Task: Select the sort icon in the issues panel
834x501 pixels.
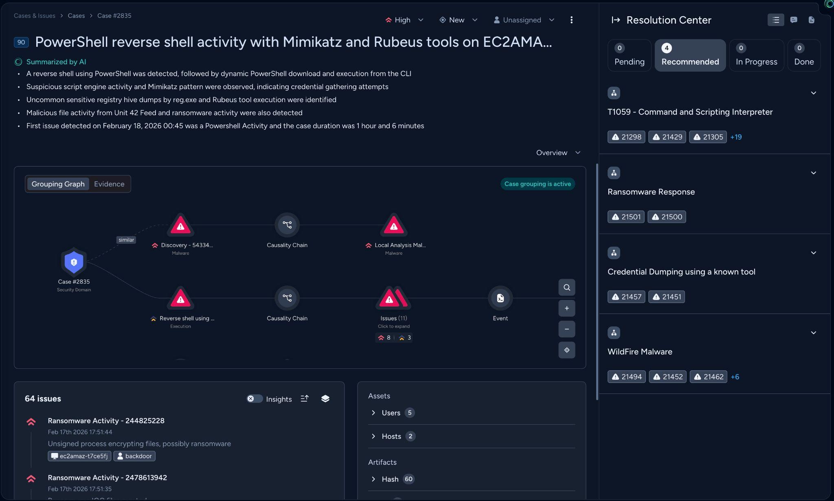Action: click(x=304, y=399)
